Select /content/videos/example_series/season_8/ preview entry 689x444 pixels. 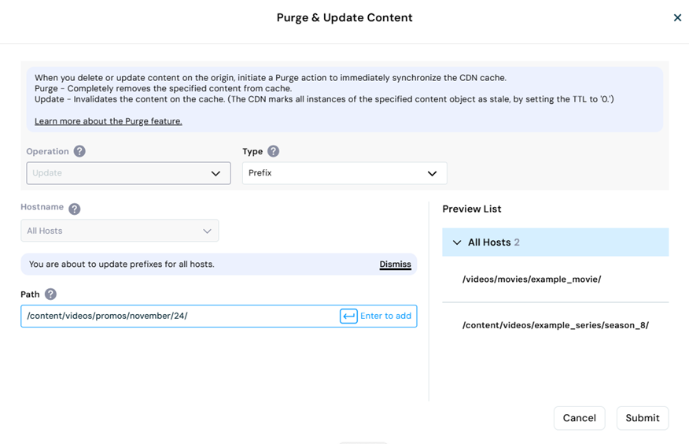coord(555,325)
